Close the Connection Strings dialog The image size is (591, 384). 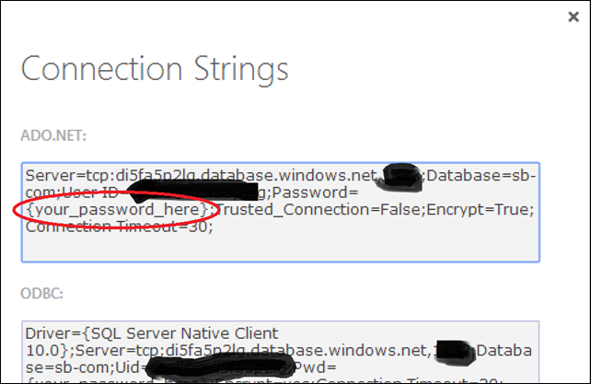tap(574, 17)
